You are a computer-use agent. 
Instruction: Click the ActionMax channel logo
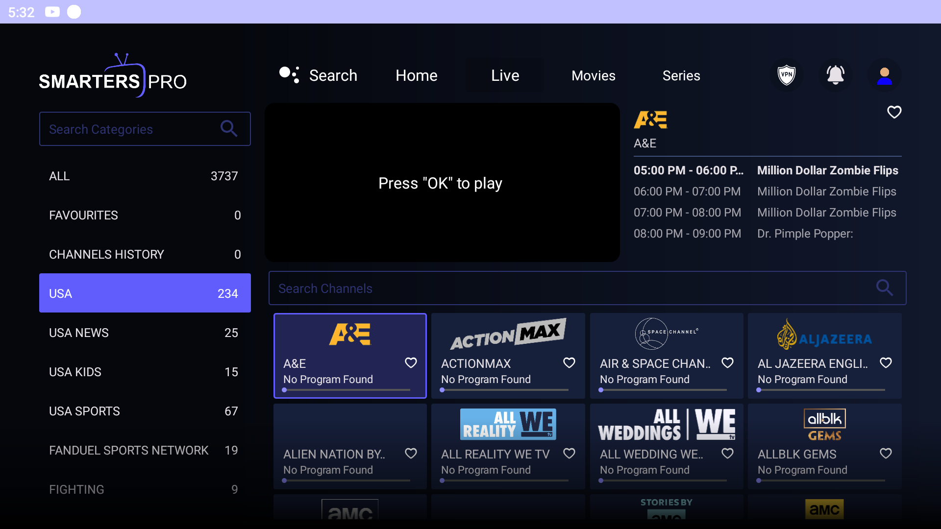[x=508, y=335]
